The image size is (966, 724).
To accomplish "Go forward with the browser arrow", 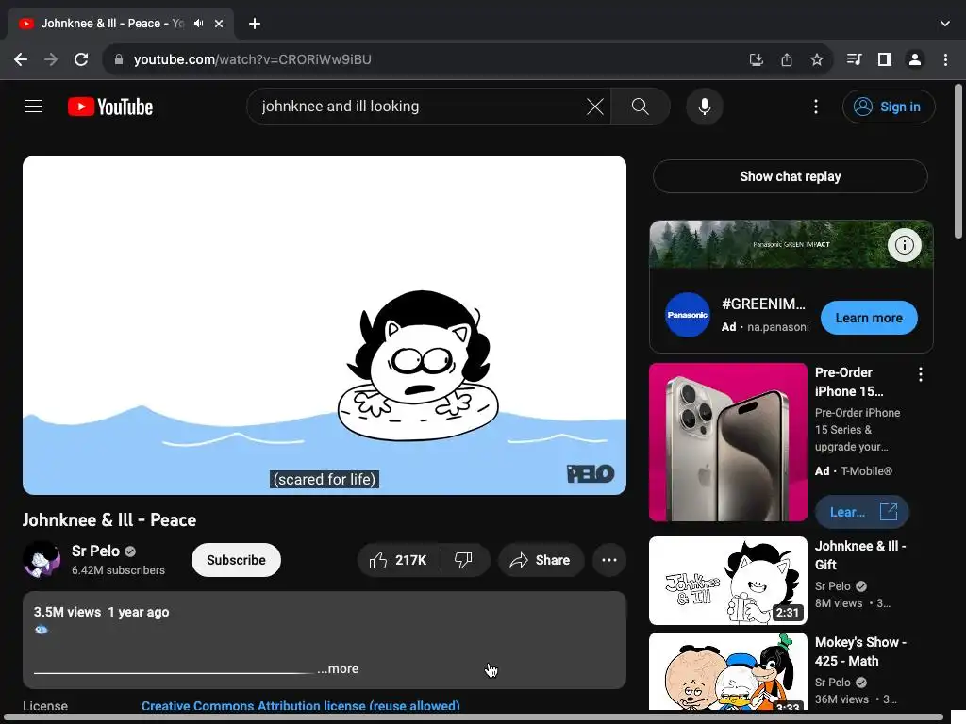I will (x=51, y=59).
